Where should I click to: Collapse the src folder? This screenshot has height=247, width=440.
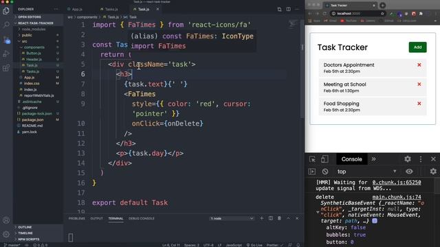click(x=25, y=41)
